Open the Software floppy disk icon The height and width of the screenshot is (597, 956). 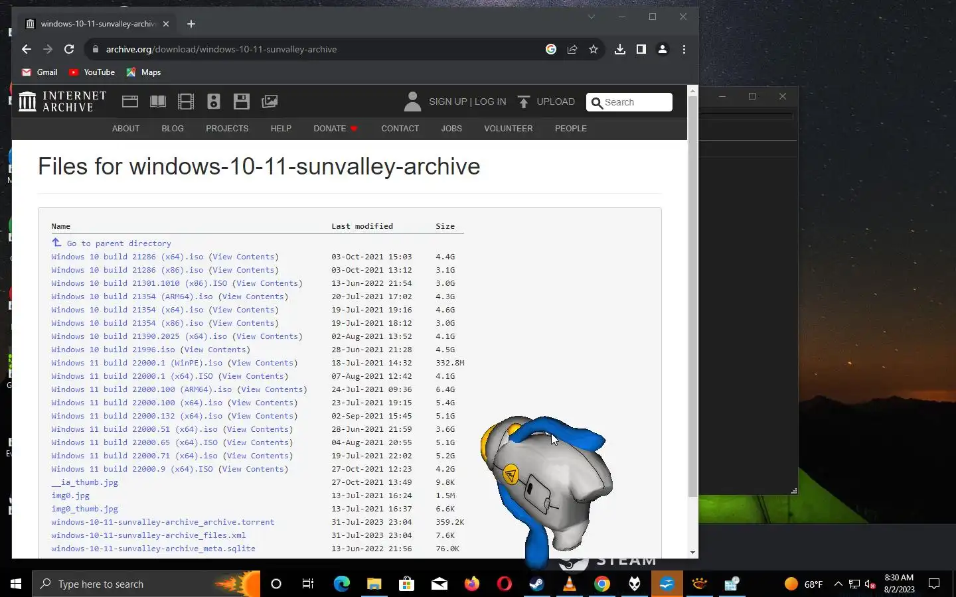point(242,101)
